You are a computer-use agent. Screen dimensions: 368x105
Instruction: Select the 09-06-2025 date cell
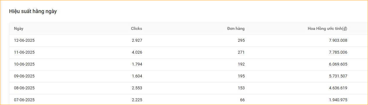click(24, 76)
